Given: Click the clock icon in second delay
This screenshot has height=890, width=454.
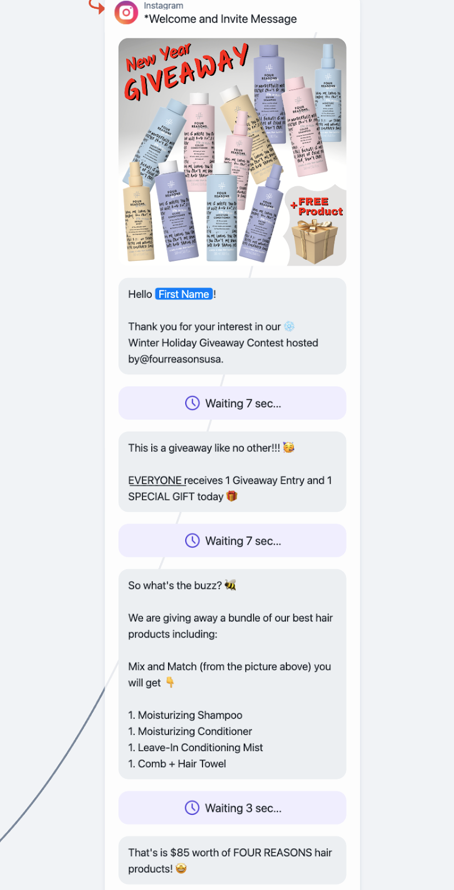Looking at the screenshot, I should point(192,541).
